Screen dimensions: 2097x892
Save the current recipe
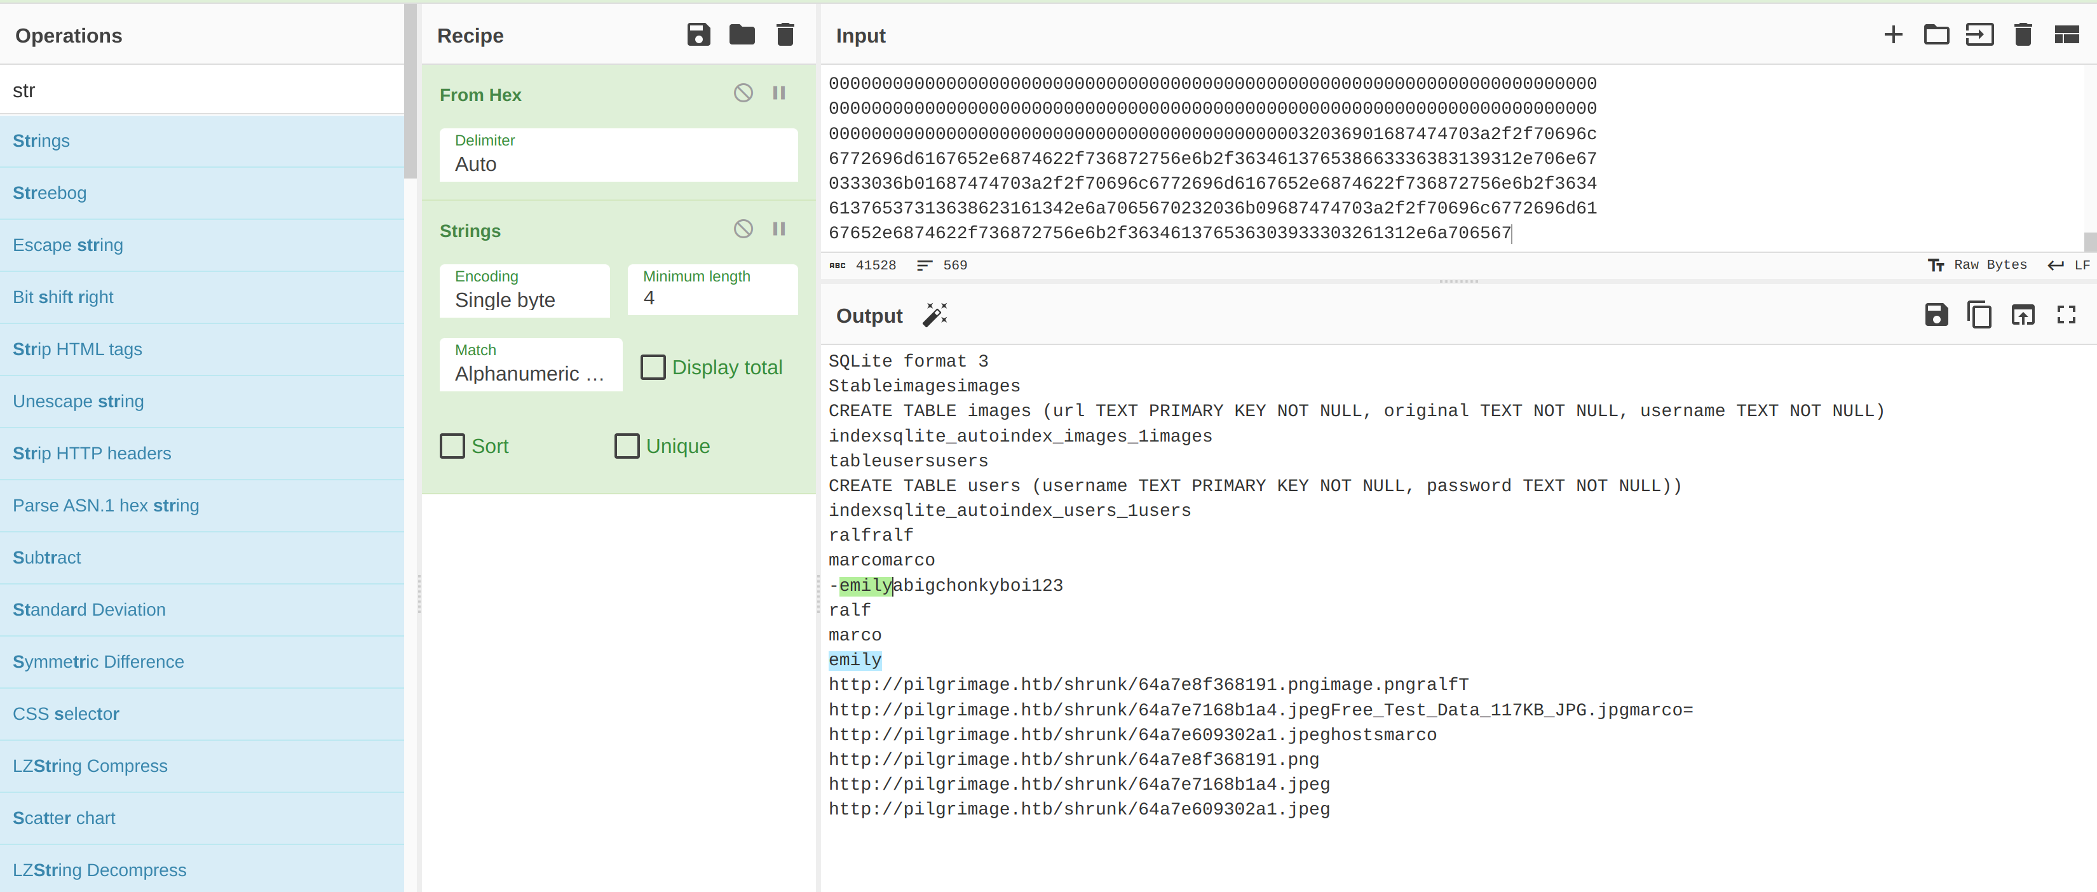coord(698,35)
